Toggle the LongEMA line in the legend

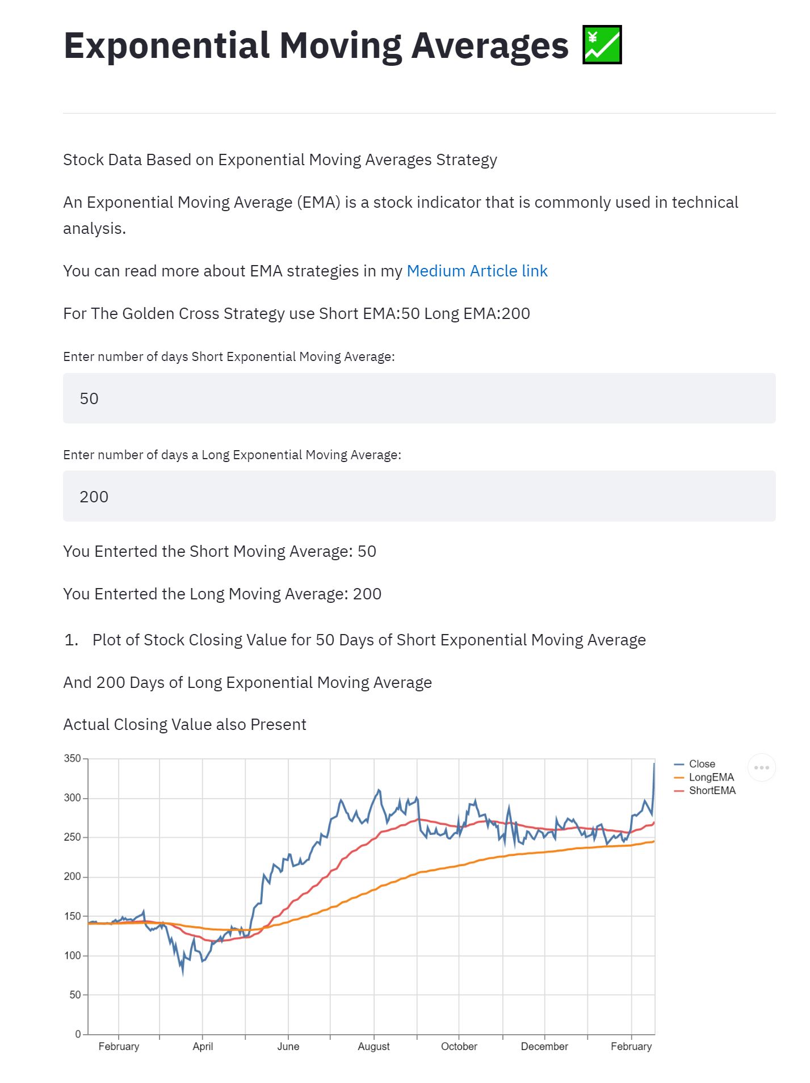pos(711,777)
